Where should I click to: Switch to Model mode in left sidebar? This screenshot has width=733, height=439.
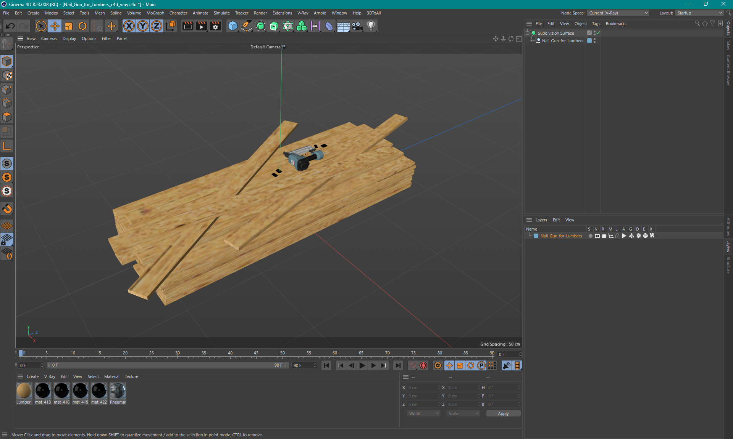pos(7,62)
